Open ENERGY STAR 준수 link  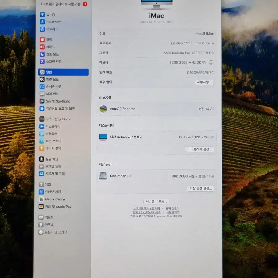(147, 212)
